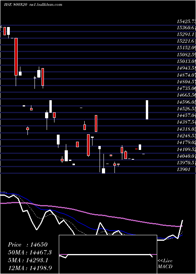Screen dimensions: 196x274
Task: Click the 5MA : 14293.1 readout
Action: tap(28, 260)
